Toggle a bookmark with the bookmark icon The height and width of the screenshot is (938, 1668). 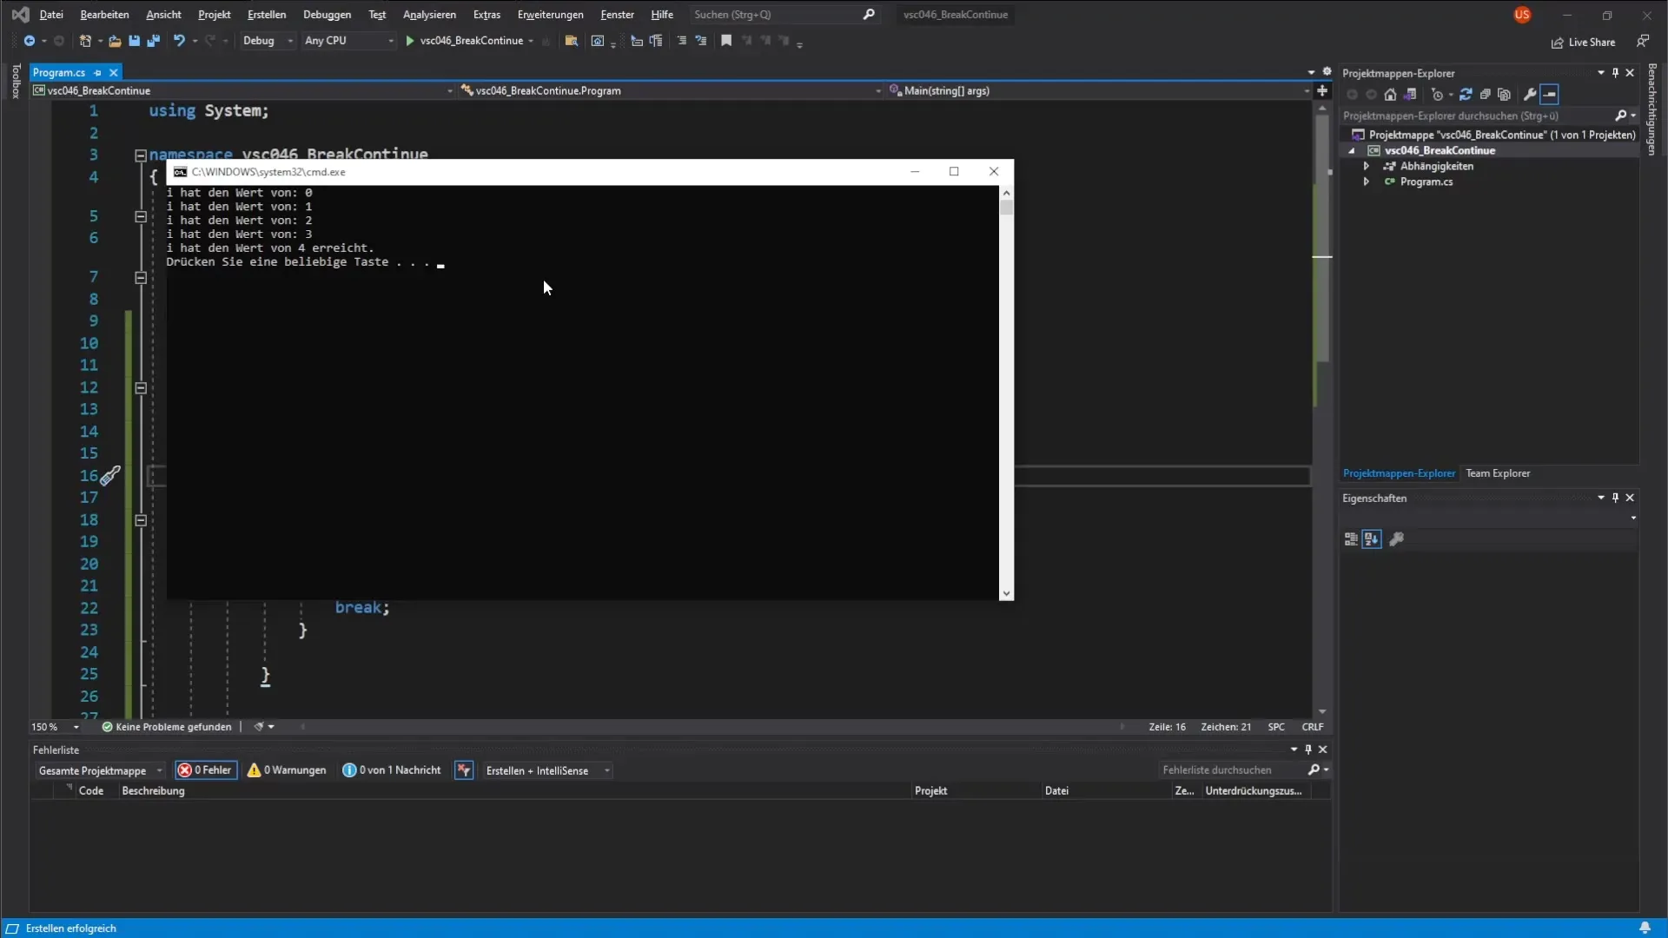pyautogui.click(x=726, y=41)
